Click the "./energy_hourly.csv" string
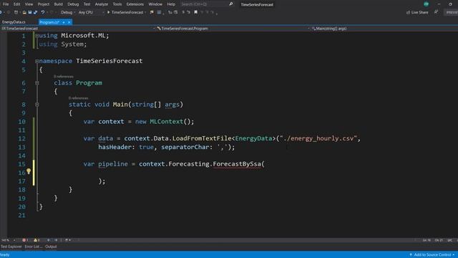Image resolution: width=458 pixels, height=258 pixels. [x=318, y=138]
